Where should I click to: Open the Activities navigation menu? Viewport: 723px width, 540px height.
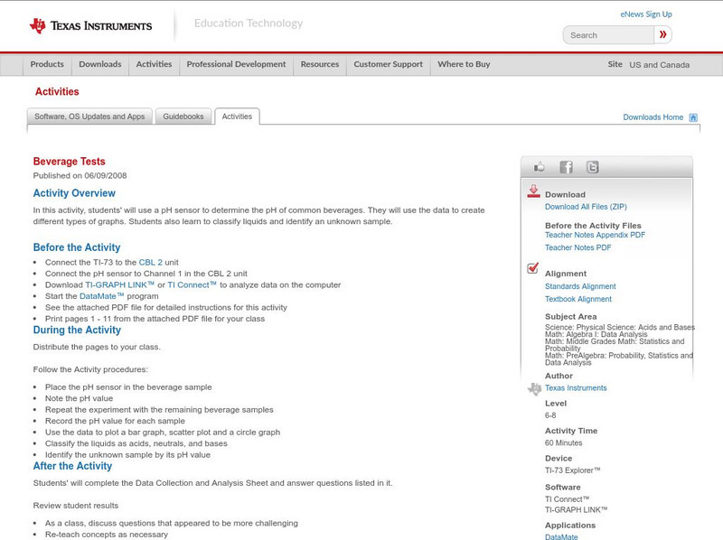pos(154,64)
